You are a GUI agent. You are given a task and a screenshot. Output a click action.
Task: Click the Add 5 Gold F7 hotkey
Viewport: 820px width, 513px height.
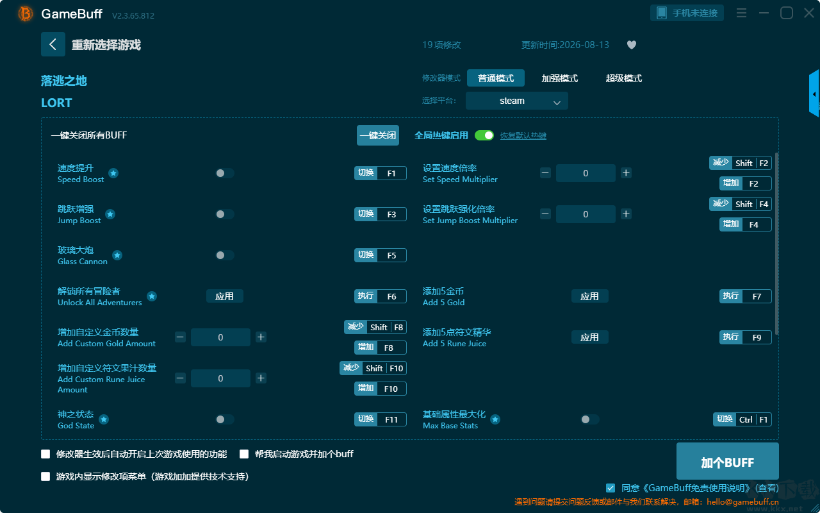pyautogui.click(x=746, y=296)
